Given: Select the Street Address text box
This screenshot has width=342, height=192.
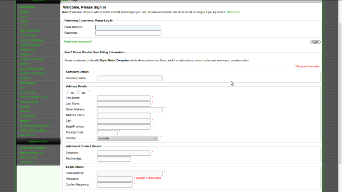Looking at the screenshot, I should pyautogui.click(x=130, y=110).
